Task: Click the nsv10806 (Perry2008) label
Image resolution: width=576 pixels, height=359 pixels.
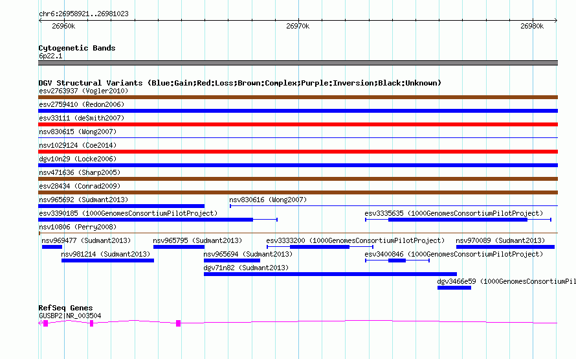Action: 78,227
